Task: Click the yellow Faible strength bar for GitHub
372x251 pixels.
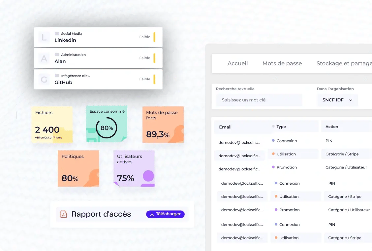Action: click(x=154, y=79)
